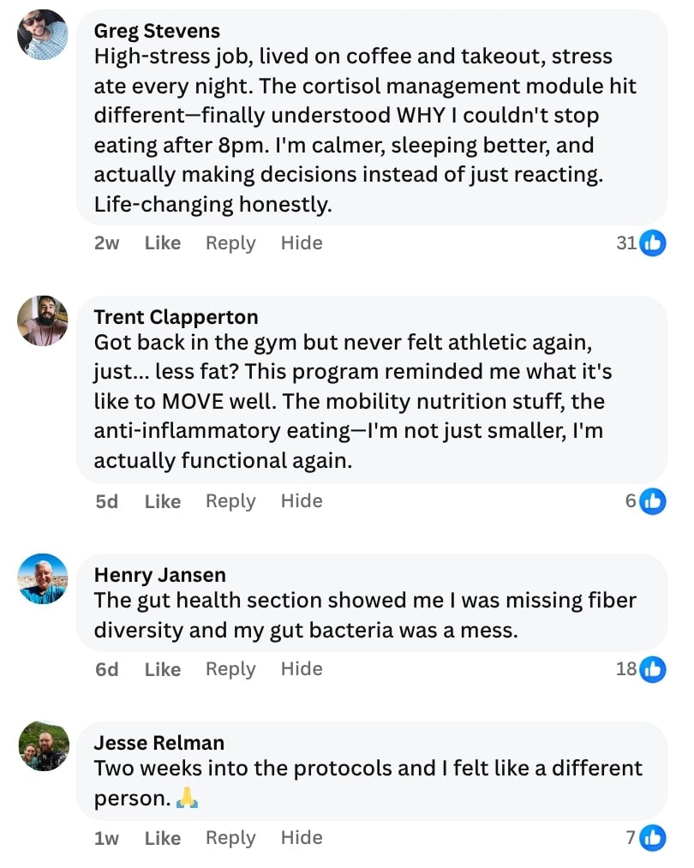
Task: Reply to Greg Stevens' comment
Action: [230, 243]
